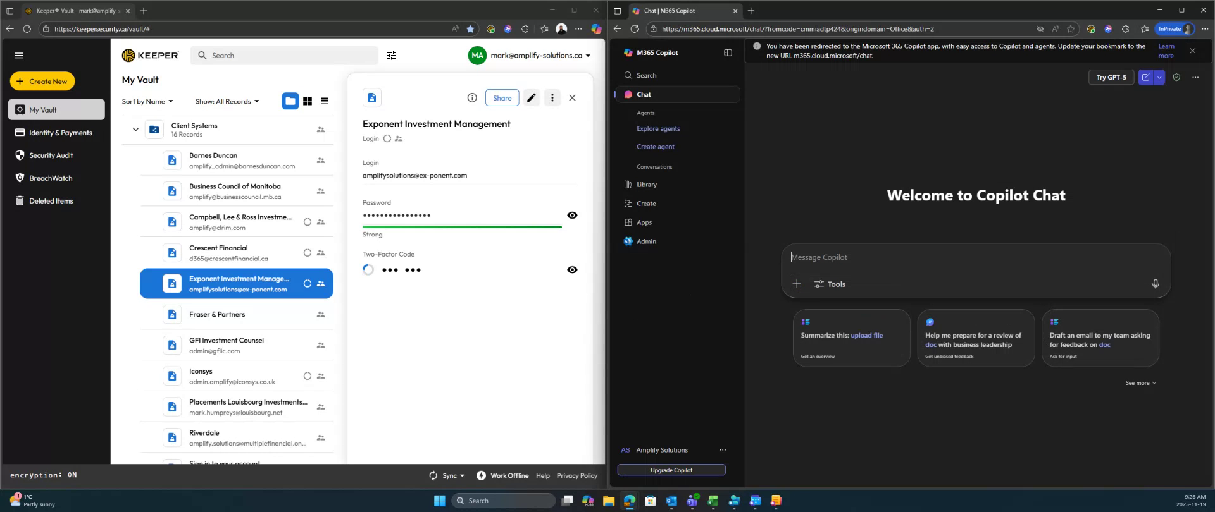This screenshot has width=1215, height=512.
Task: Open the Create agent link
Action: point(656,147)
